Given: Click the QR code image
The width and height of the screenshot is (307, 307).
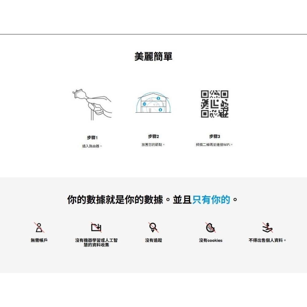Looking at the screenshot, I should coord(215,104).
